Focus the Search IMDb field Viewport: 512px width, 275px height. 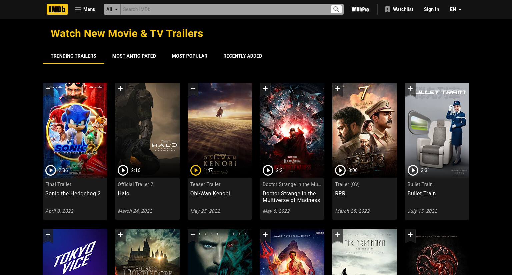[x=226, y=9]
